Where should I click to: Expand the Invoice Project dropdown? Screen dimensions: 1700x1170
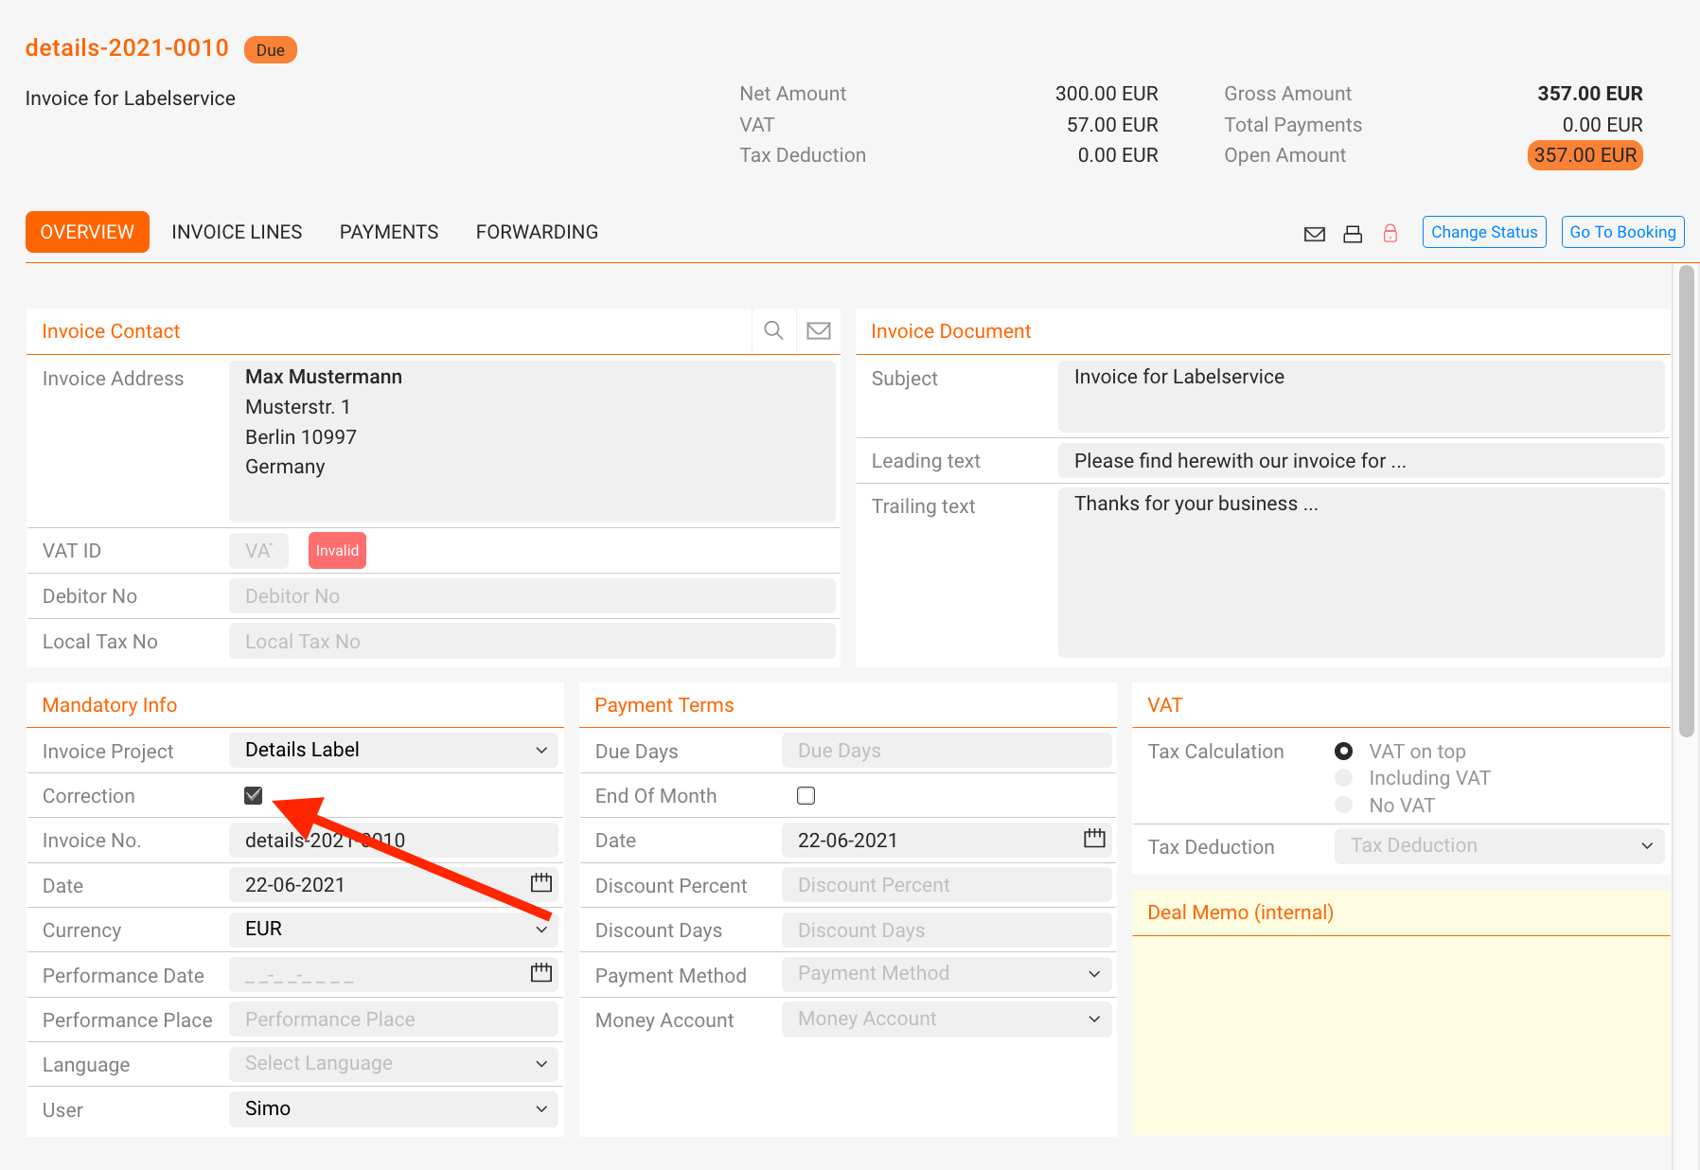coord(393,750)
